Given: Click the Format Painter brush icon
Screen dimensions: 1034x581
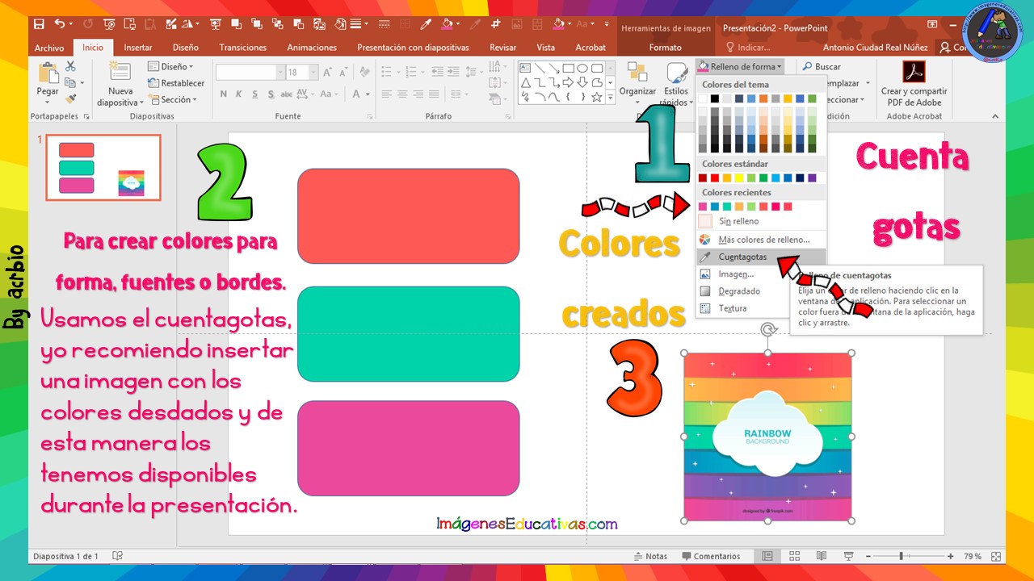Looking at the screenshot, I should click(x=70, y=99).
